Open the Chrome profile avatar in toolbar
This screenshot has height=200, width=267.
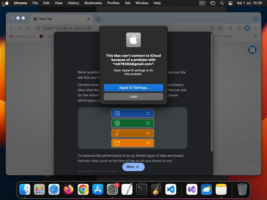(x=247, y=28)
